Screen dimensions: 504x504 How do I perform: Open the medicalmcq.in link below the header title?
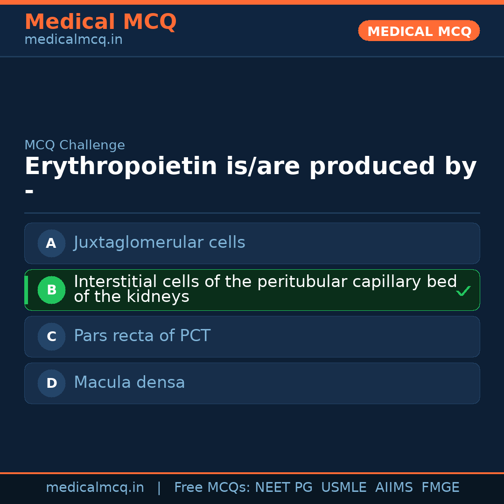73,40
